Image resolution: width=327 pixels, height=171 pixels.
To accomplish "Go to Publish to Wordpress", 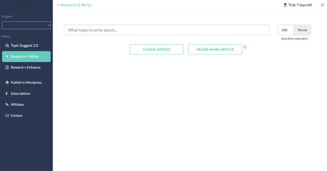I will click(26, 82).
